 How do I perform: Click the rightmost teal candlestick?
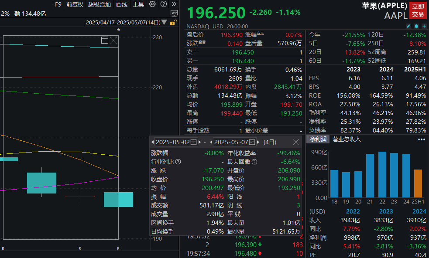(x=118, y=200)
